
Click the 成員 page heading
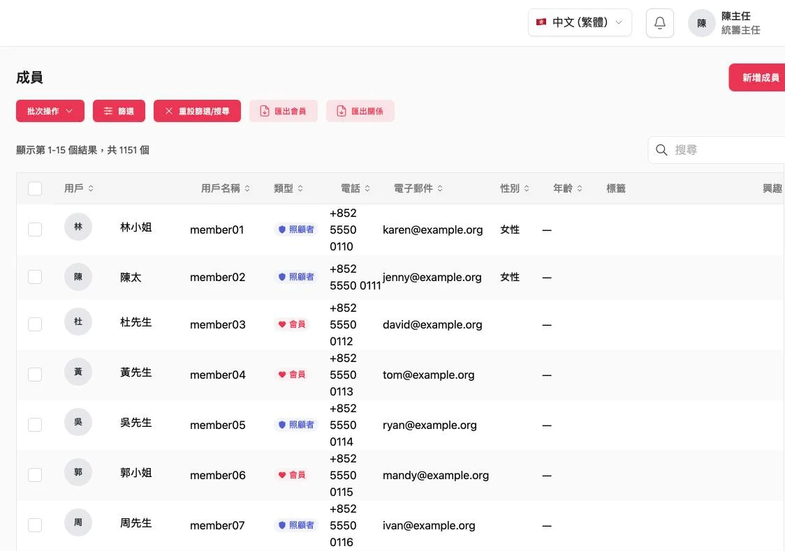click(x=29, y=77)
